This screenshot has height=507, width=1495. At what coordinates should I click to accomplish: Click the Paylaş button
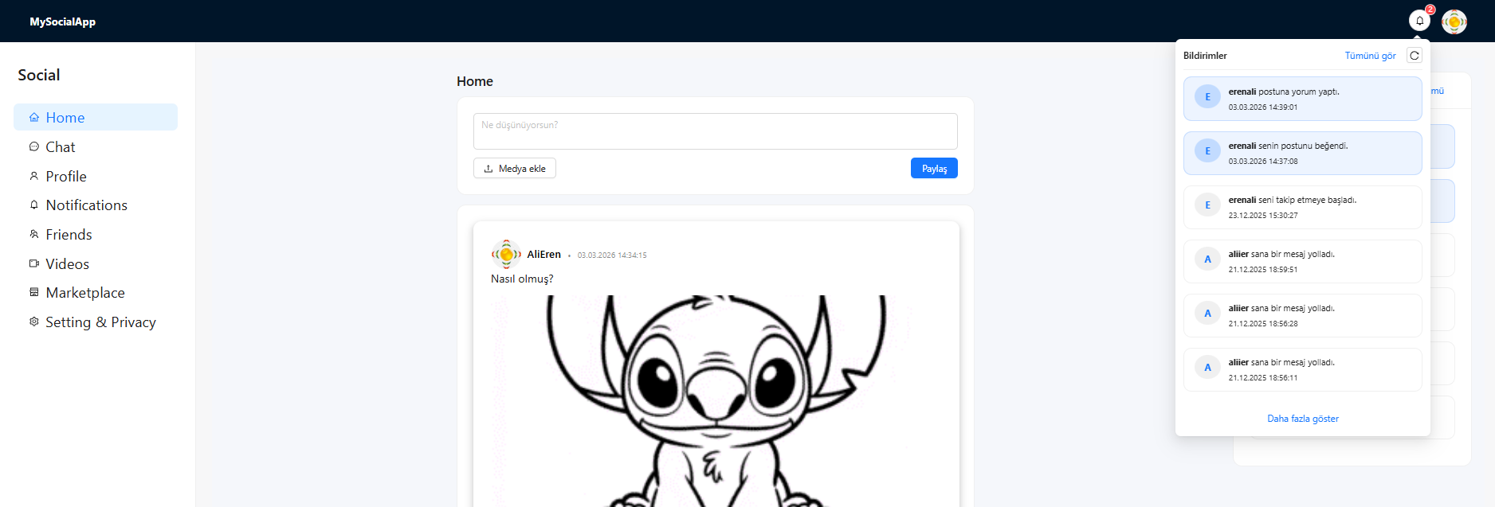(x=934, y=168)
